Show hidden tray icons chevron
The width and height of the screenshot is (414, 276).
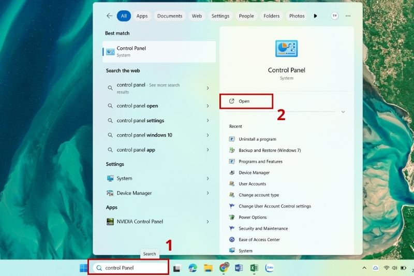(x=364, y=268)
